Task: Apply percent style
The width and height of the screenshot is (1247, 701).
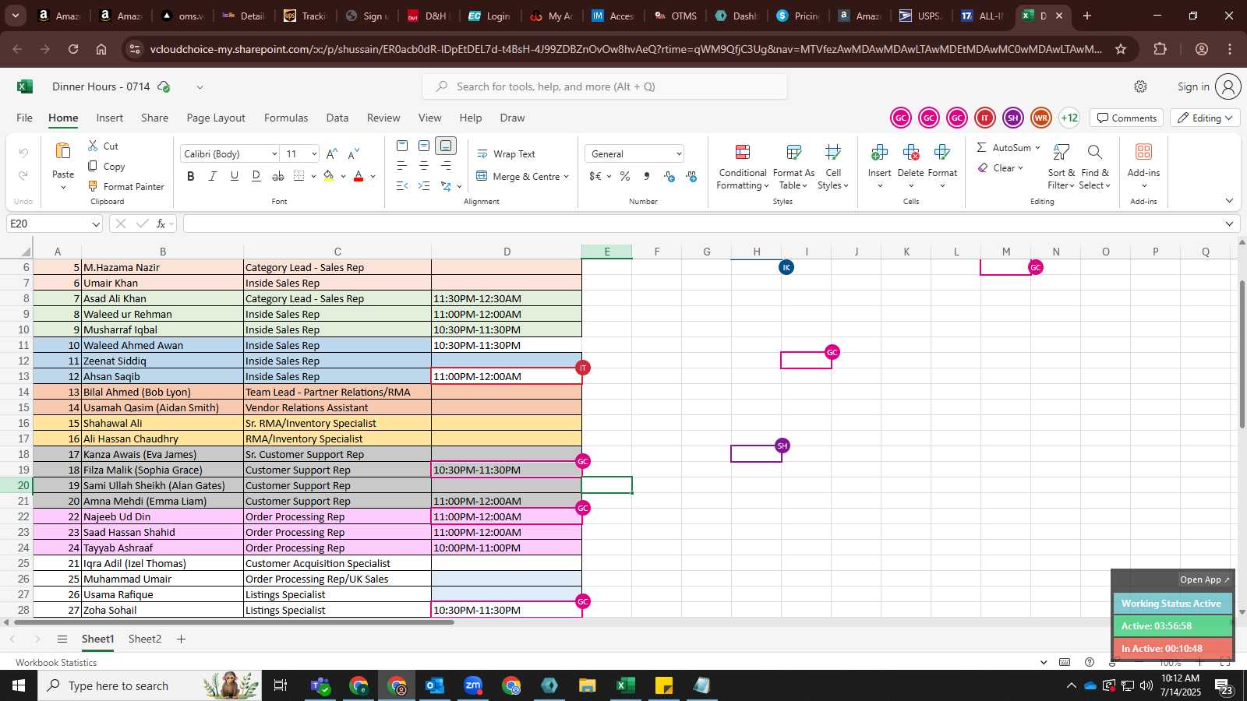Action: [625, 177]
